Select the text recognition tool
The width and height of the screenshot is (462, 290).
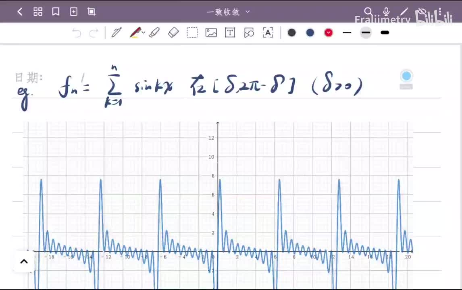pos(268,32)
